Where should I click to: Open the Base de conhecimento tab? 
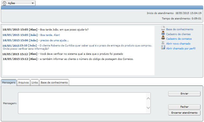click(54, 83)
